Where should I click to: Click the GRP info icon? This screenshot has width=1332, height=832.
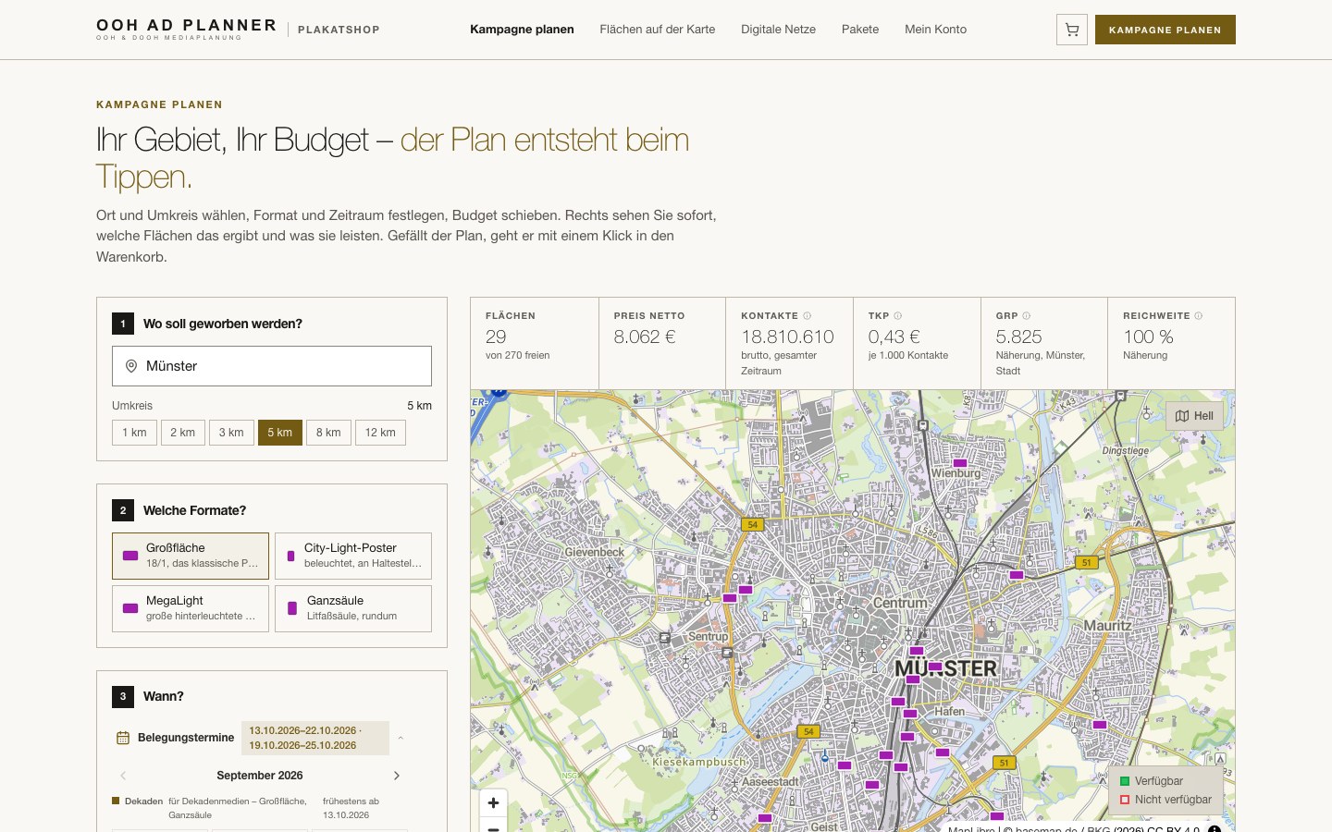(x=1026, y=316)
